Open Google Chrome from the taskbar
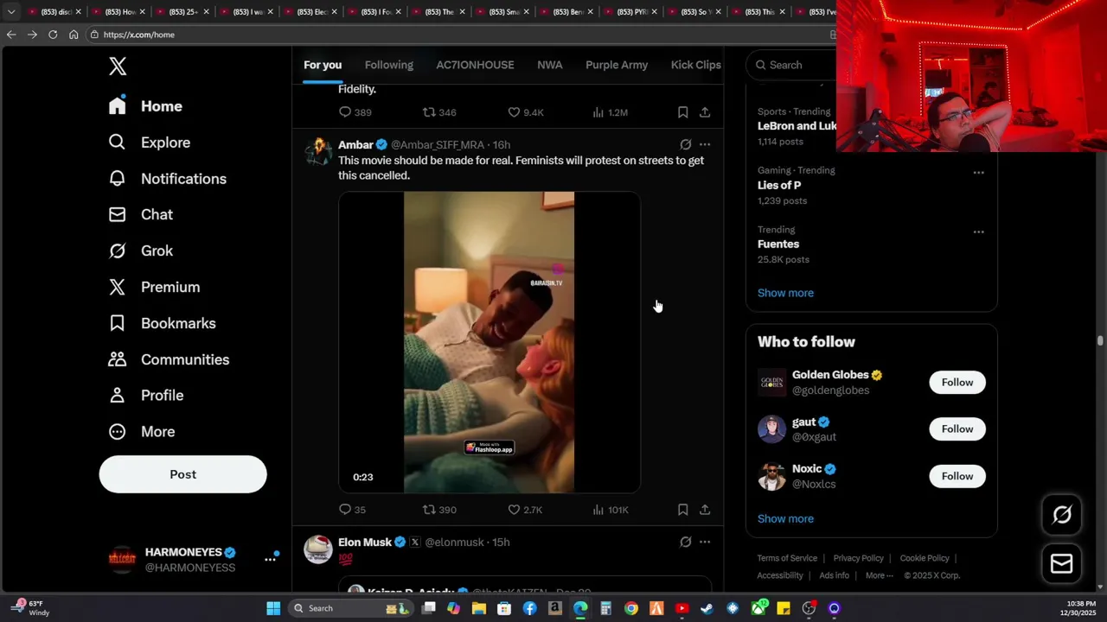 point(631,608)
